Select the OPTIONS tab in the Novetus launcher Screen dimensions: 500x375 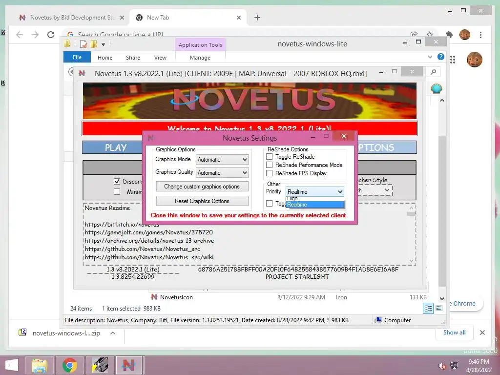pos(387,147)
